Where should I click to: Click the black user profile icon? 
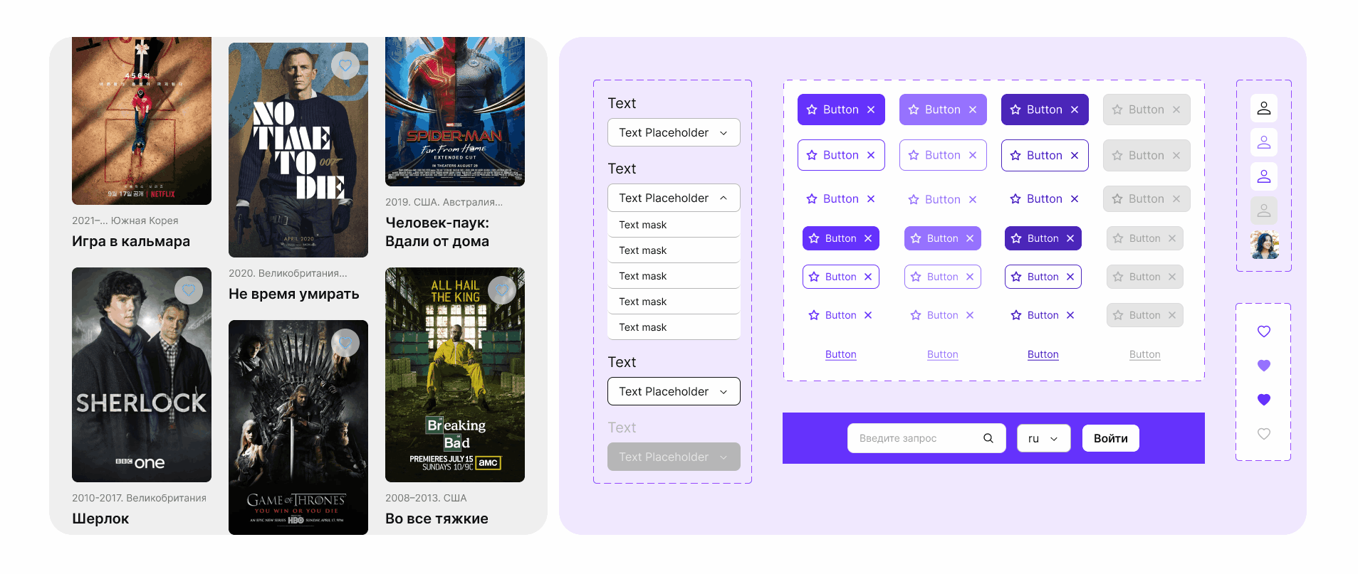(x=1264, y=108)
